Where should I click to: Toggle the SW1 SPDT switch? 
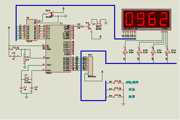coord(49,14)
